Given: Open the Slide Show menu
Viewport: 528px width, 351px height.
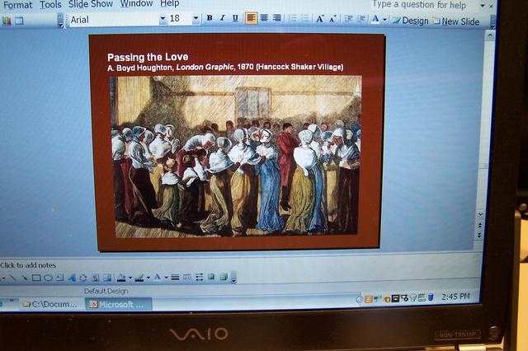Looking at the screenshot, I should (x=91, y=4).
